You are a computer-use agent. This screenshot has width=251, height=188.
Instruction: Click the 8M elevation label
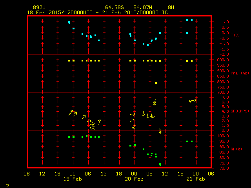tap(171, 7)
